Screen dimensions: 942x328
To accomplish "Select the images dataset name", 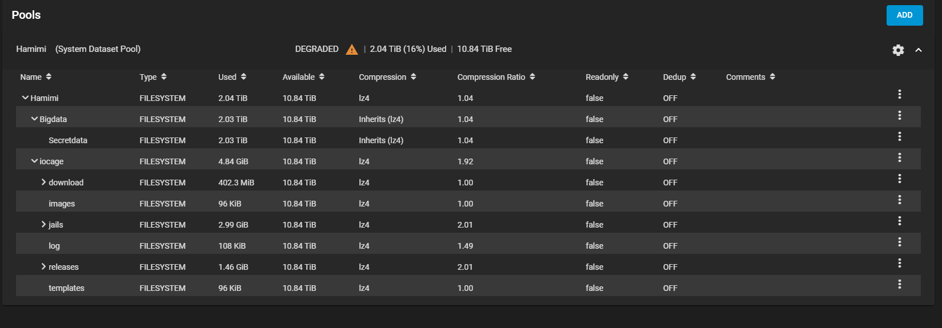I will coord(62,204).
